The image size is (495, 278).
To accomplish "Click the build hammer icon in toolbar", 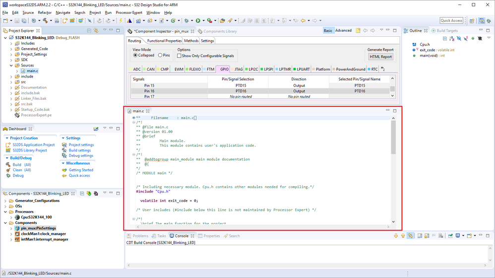I will (46, 20).
